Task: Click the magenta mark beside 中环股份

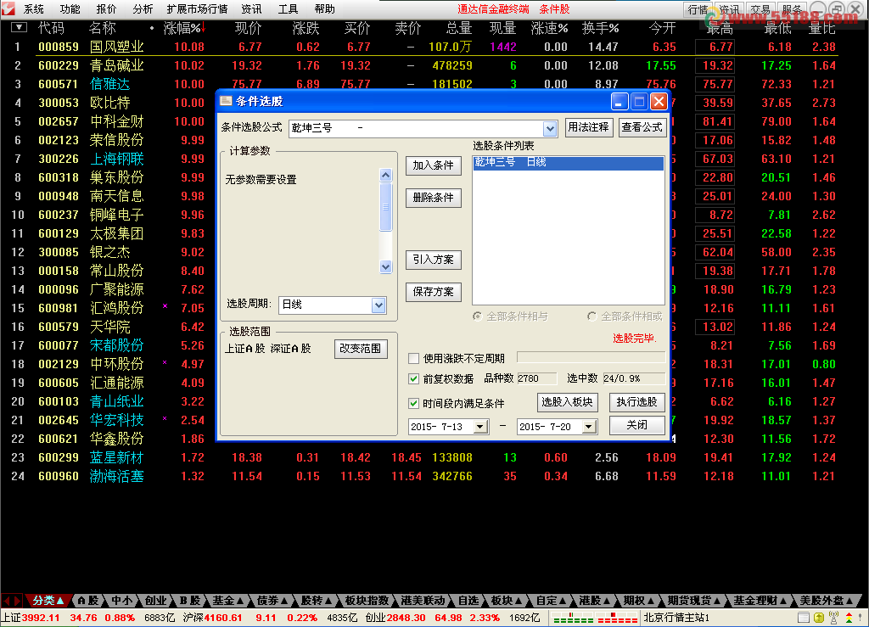Action: click(165, 362)
